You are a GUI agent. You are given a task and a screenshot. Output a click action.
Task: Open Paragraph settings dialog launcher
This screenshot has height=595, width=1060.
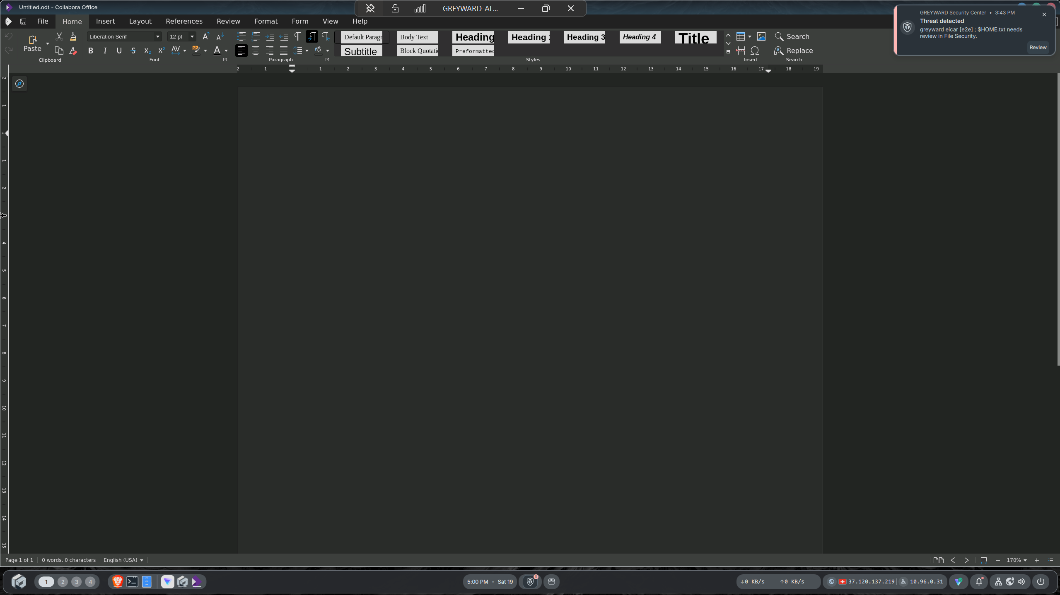tap(327, 60)
